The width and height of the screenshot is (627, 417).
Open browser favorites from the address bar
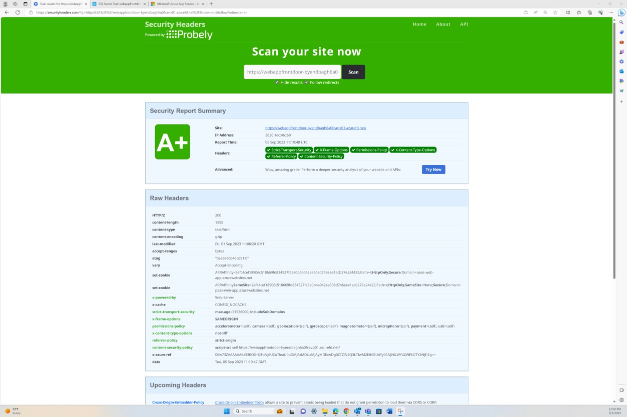(555, 12)
